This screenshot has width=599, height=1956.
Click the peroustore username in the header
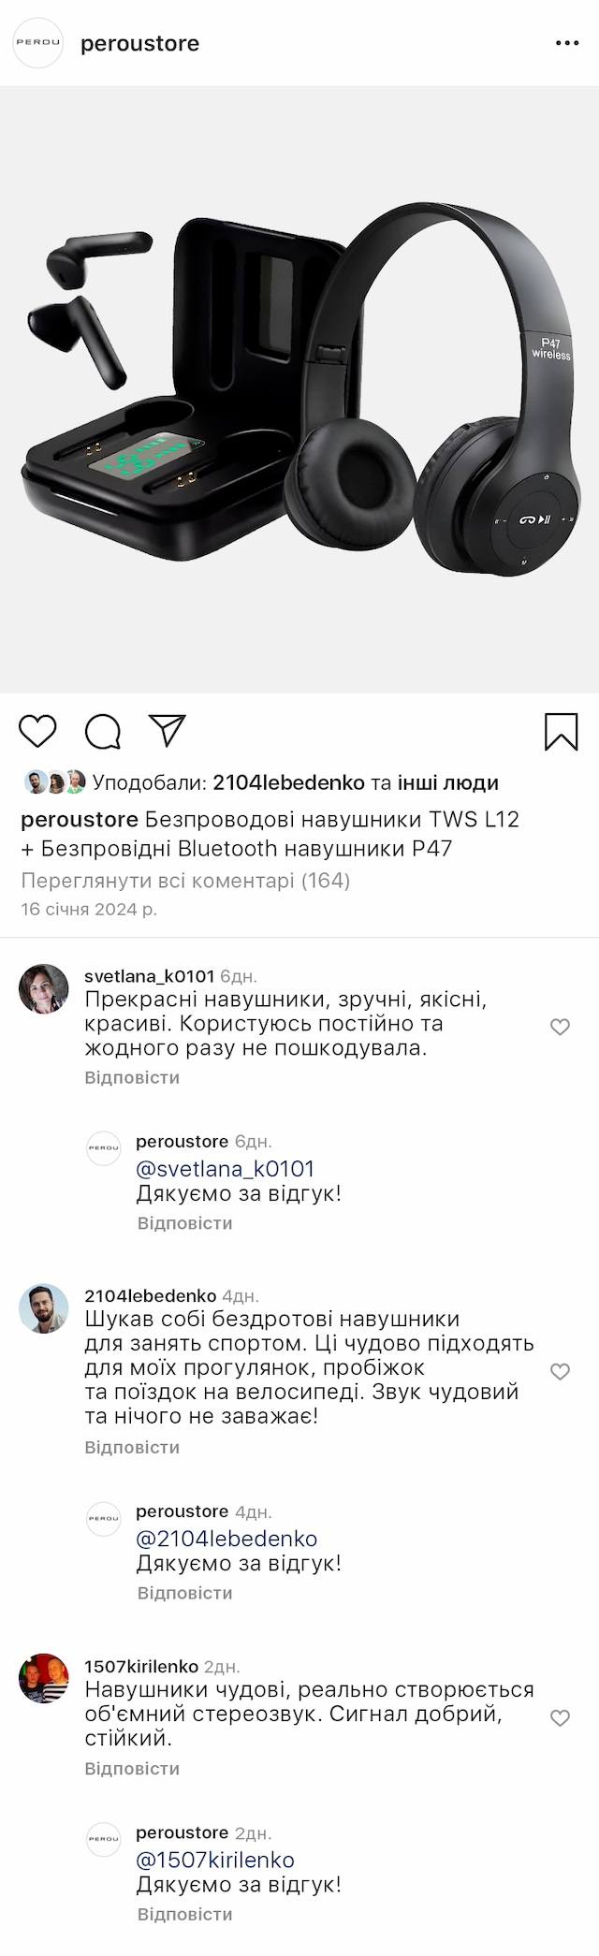(140, 43)
